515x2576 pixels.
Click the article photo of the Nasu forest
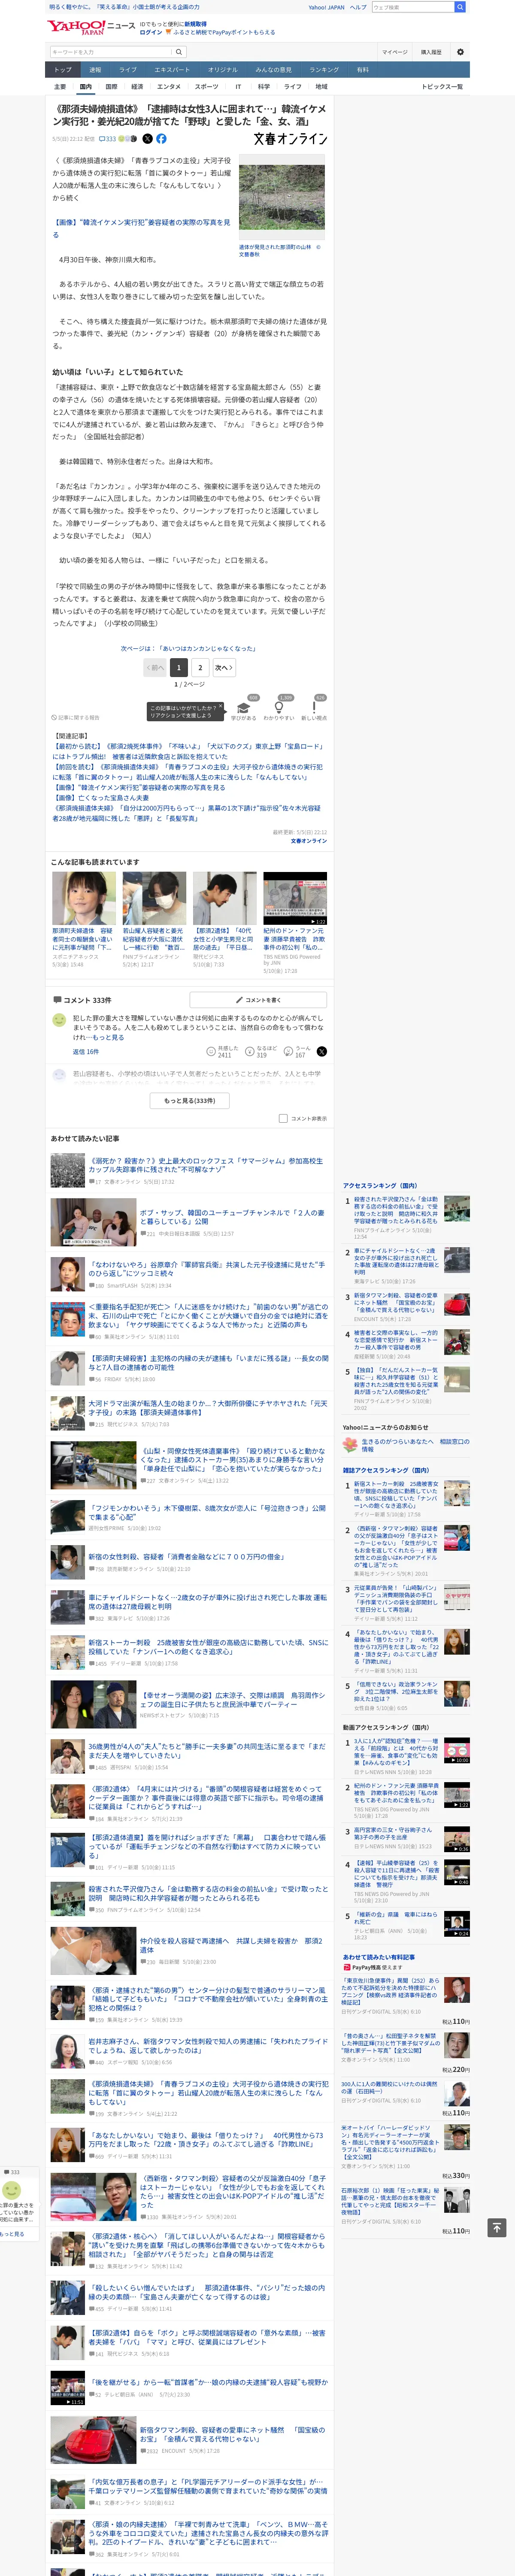(283, 197)
